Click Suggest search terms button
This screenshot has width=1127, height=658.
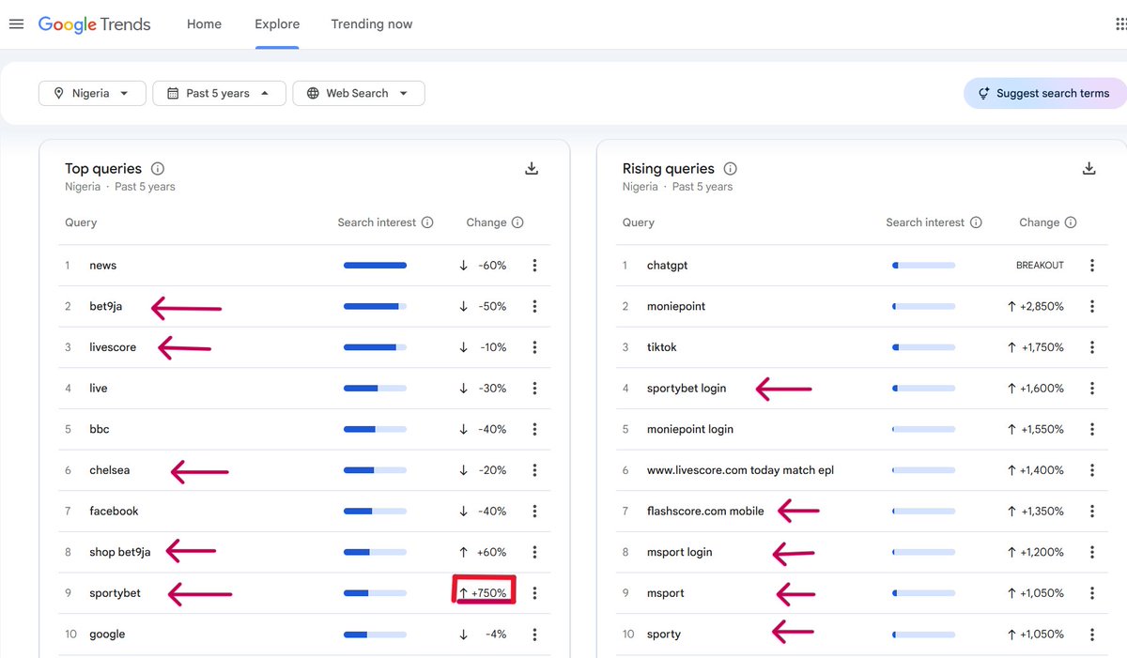(x=1044, y=93)
